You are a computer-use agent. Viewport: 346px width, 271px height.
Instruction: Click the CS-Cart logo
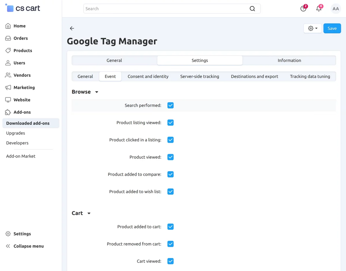pos(23,8)
